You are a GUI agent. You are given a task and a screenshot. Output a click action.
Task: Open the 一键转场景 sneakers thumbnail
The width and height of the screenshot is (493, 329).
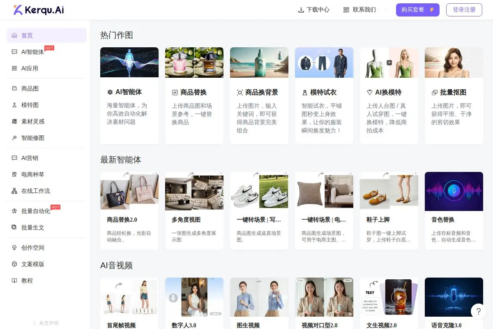(x=259, y=191)
